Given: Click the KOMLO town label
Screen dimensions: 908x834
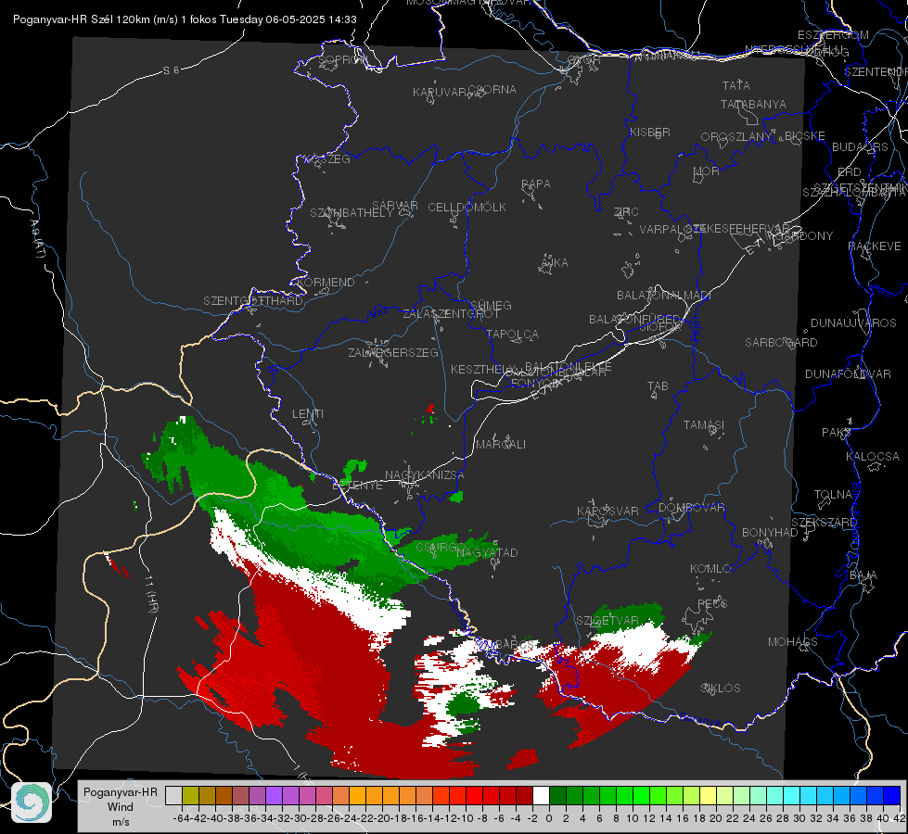Looking at the screenshot, I should tap(710, 569).
